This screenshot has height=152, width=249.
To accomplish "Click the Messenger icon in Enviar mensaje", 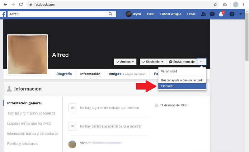I will click(x=171, y=62).
